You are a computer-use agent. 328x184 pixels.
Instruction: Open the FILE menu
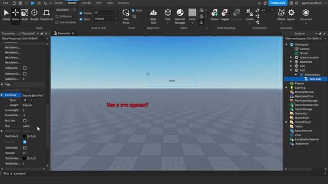[x=6, y=3]
